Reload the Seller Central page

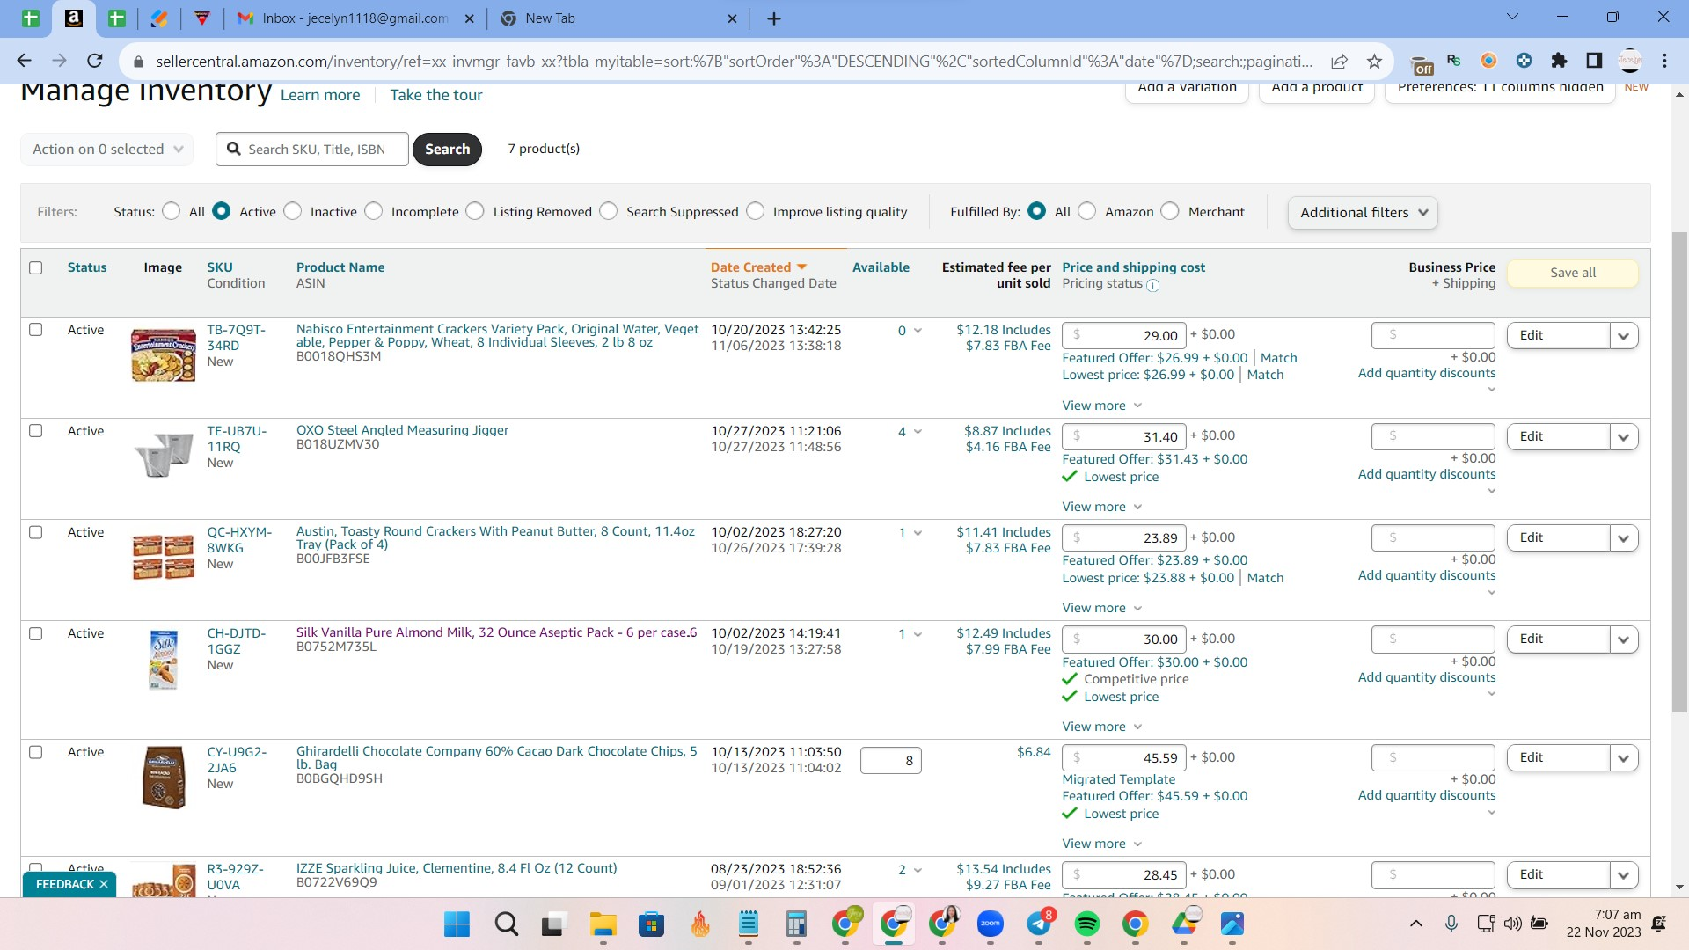pyautogui.click(x=95, y=61)
